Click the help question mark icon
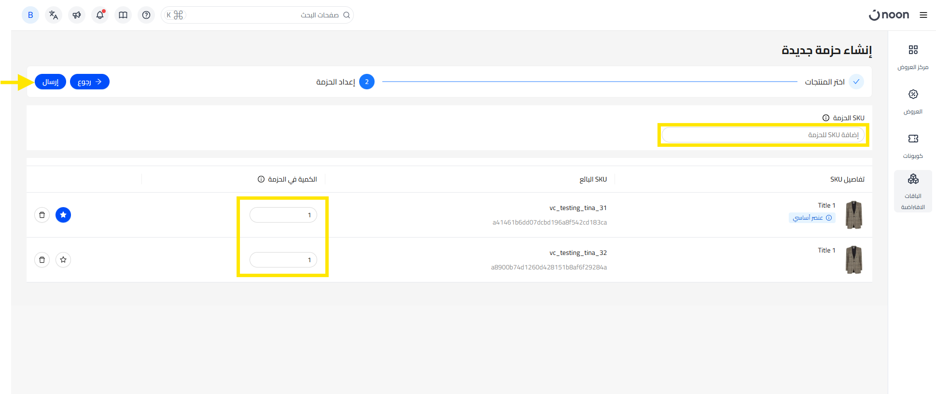This screenshot has width=936, height=394. pos(146,15)
